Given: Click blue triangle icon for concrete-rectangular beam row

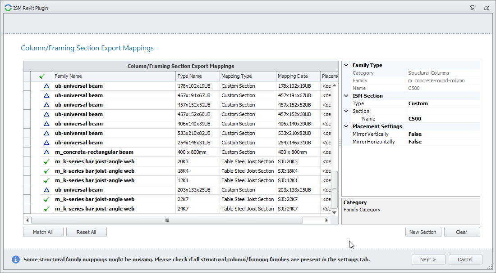Looking at the screenshot, I should pos(46,152).
